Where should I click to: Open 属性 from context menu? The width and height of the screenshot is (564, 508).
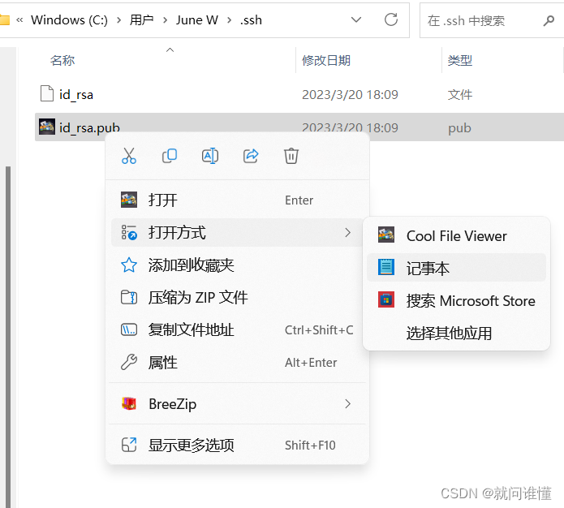coord(237,362)
